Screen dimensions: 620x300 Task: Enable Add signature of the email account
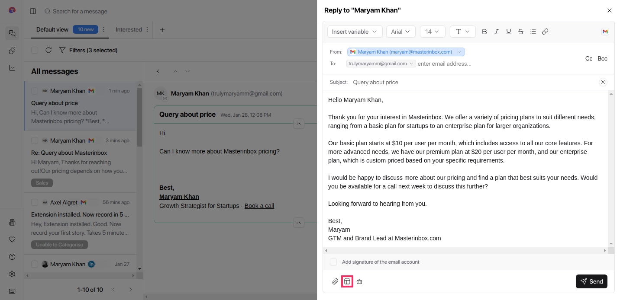333,262
